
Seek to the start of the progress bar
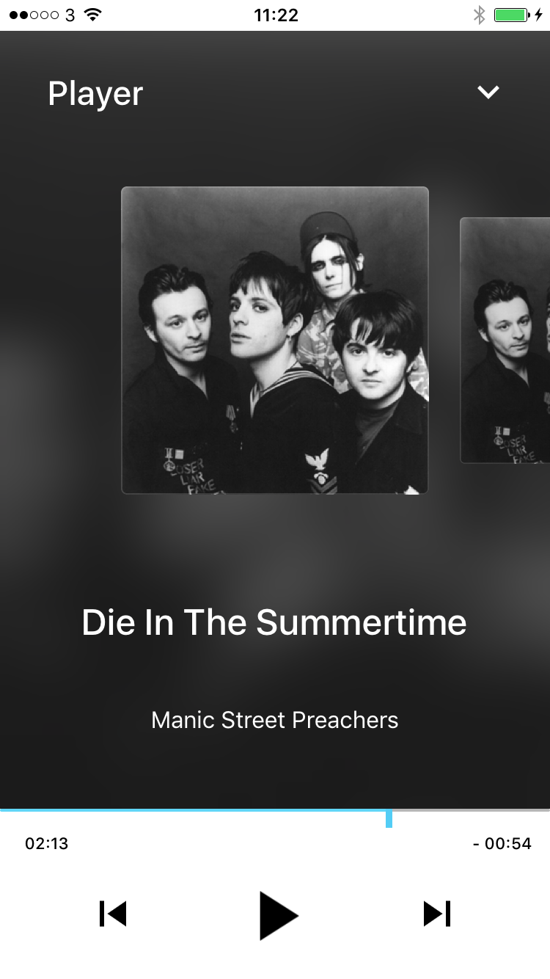(3, 810)
